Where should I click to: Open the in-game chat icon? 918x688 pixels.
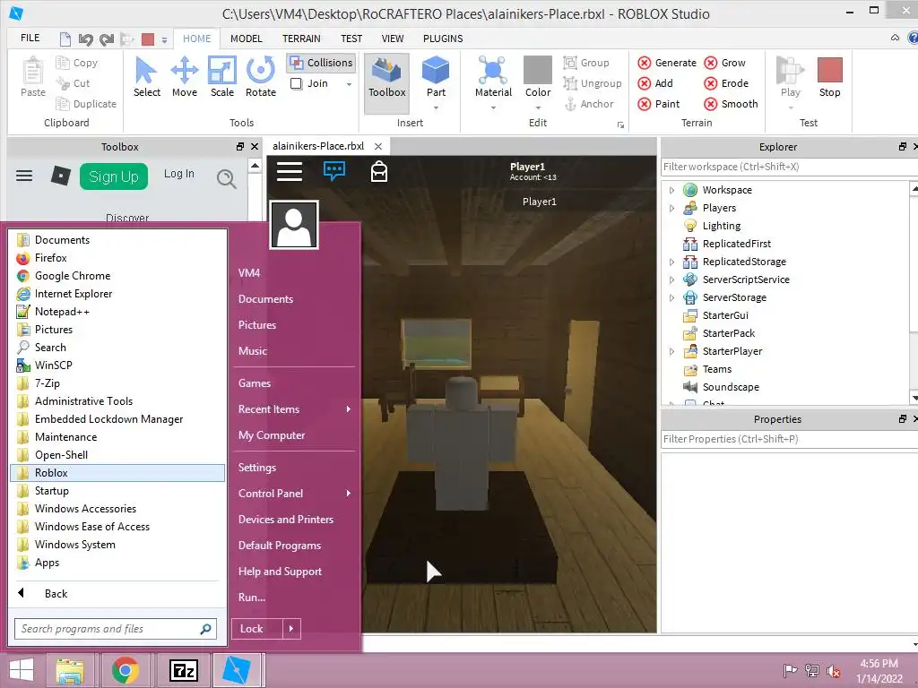(334, 171)
